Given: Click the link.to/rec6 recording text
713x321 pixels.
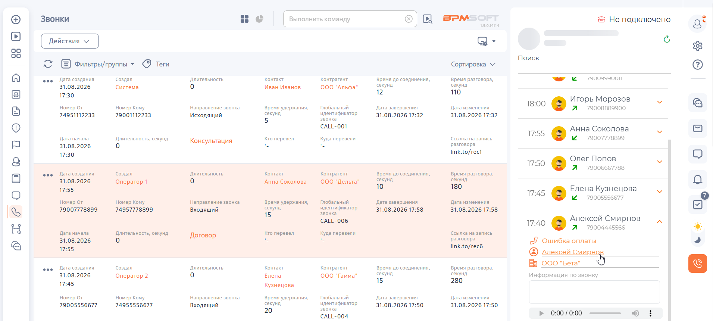Looking at the screenshot, I should (467, 246).
